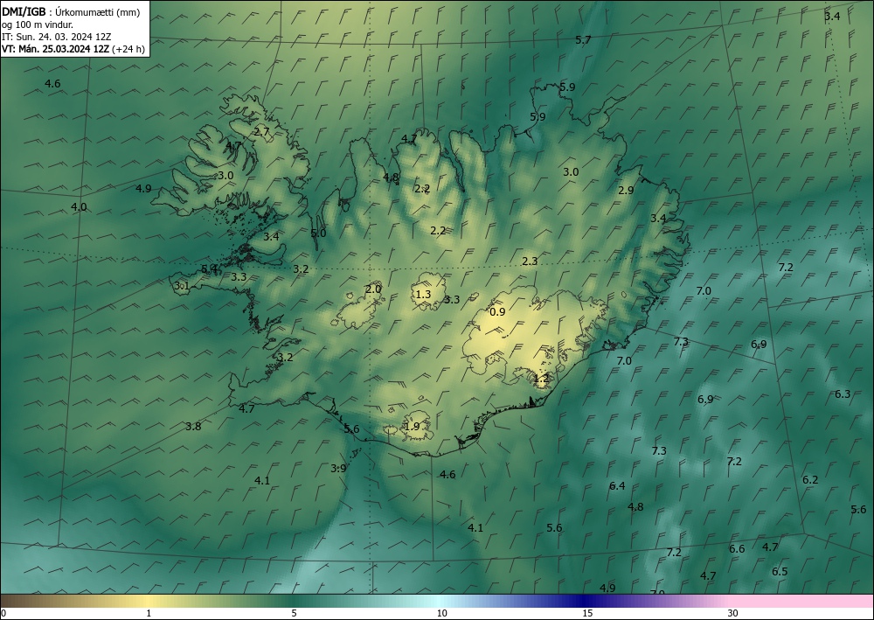Viewport: 874px width, 620px height.
Task: Click the '30' label on the color scale
Action: point(733,613)
